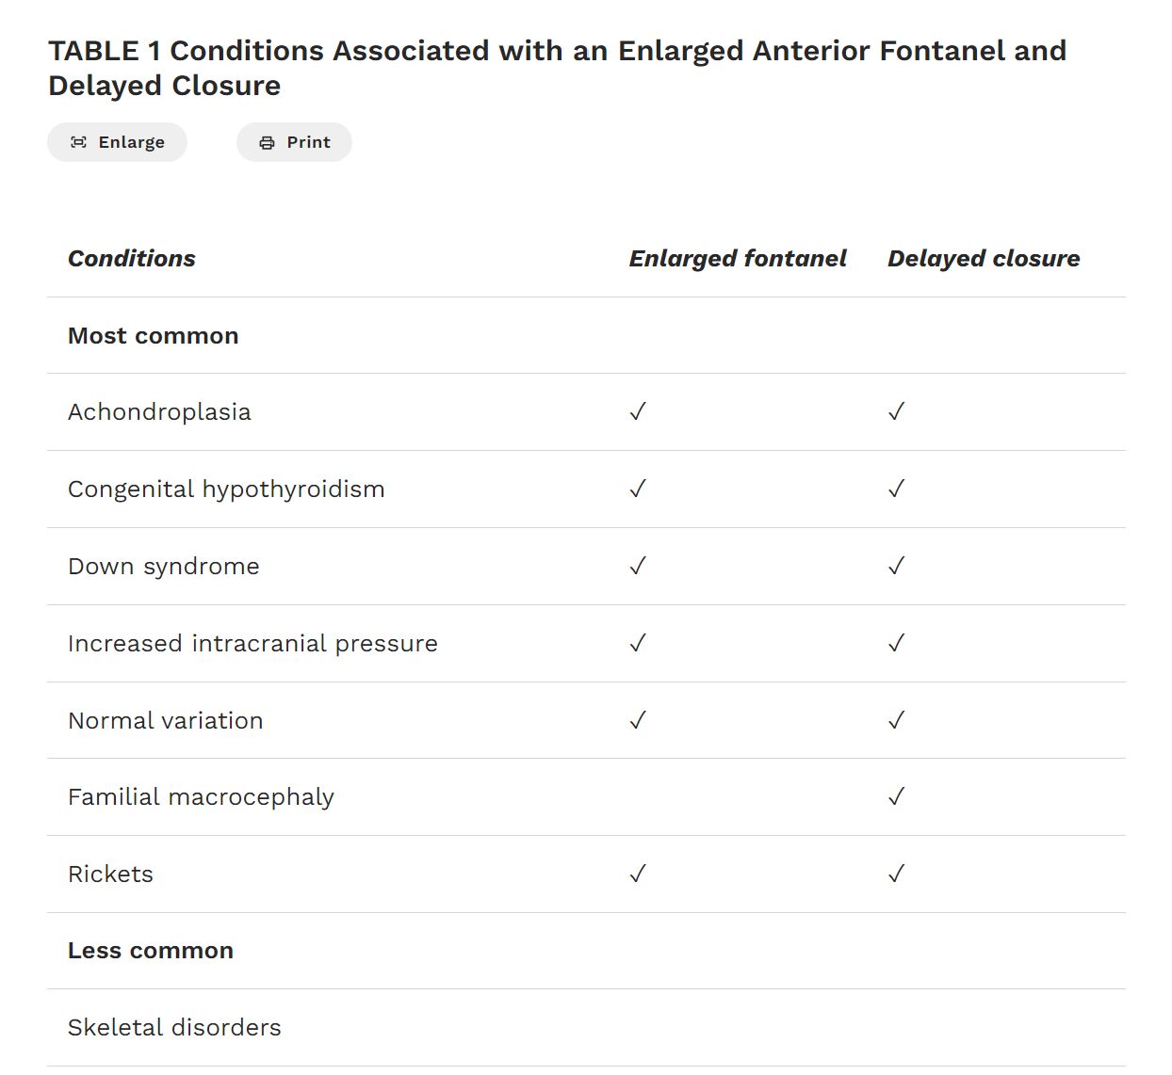Screen dimensions: 1172x1075
Task: Click the Skeletal disorders row
Action: pyautogui.click(x=586, y=1028)
